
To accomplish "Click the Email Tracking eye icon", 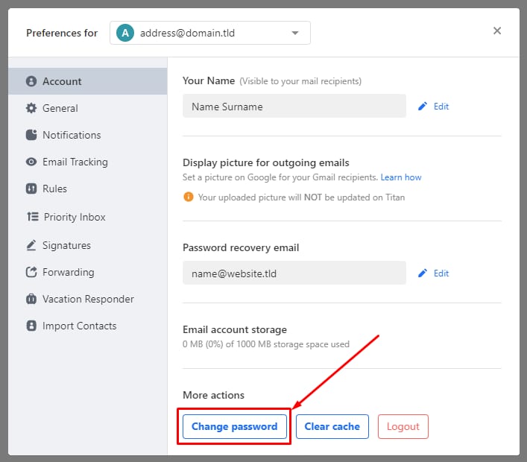I will tap(31, 162).
